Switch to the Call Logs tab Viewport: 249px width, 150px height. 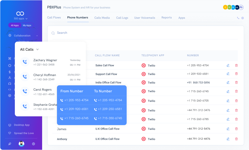pyautogui.click(x=122, y=18)
